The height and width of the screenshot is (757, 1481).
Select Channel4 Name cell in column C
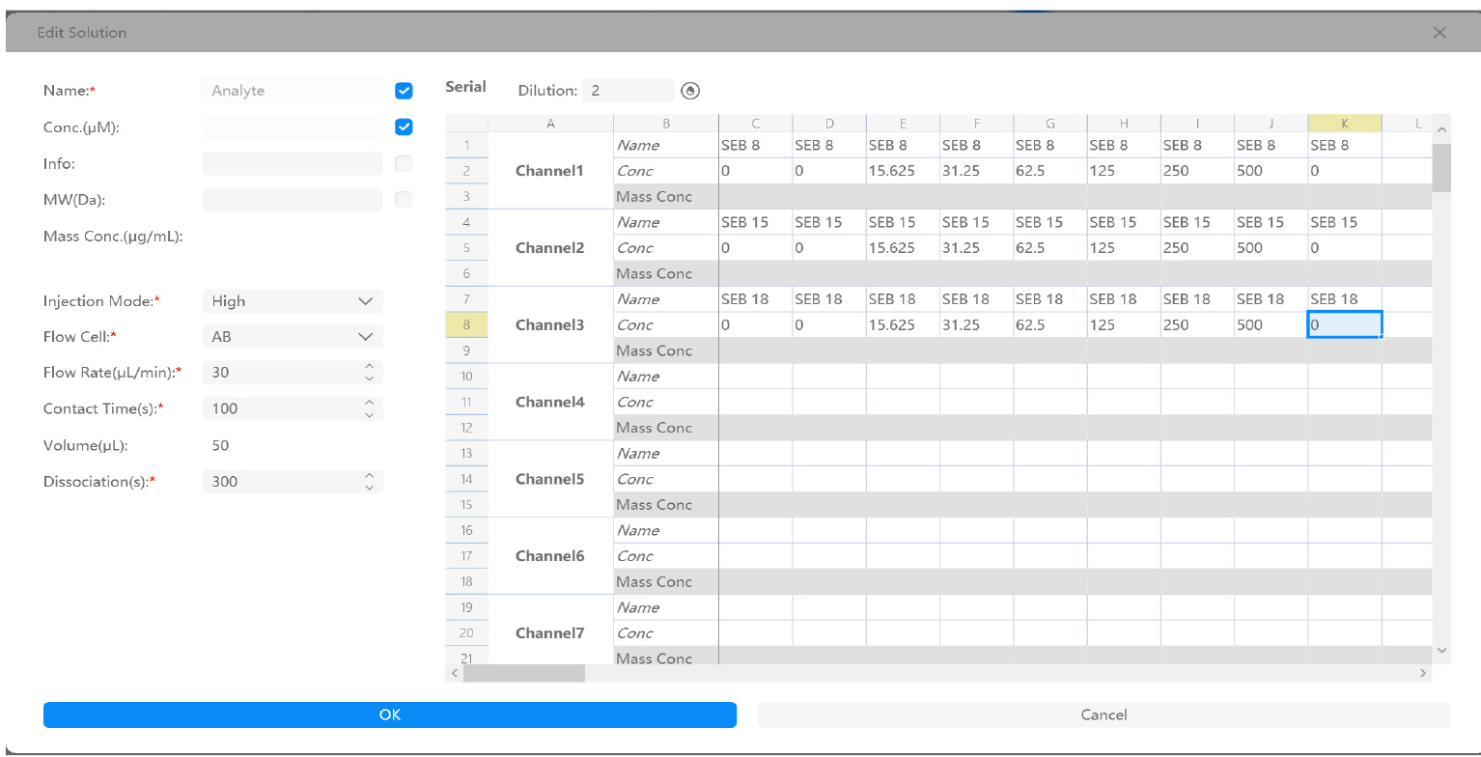pos(755,377)
